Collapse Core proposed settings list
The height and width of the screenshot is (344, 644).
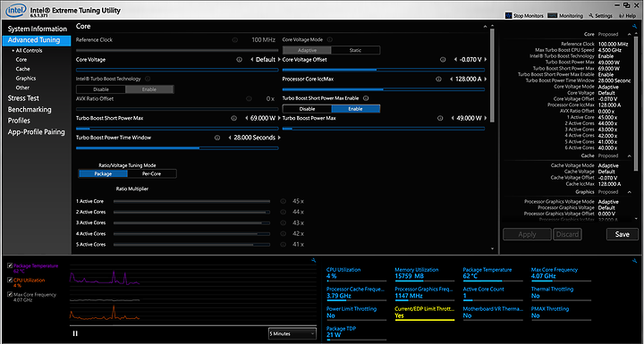point(630,34)
